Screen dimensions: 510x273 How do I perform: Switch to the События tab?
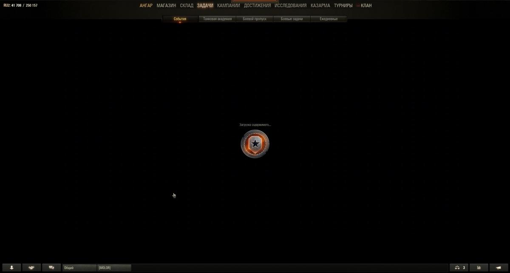pyautogui.click(x=180, y=19)
